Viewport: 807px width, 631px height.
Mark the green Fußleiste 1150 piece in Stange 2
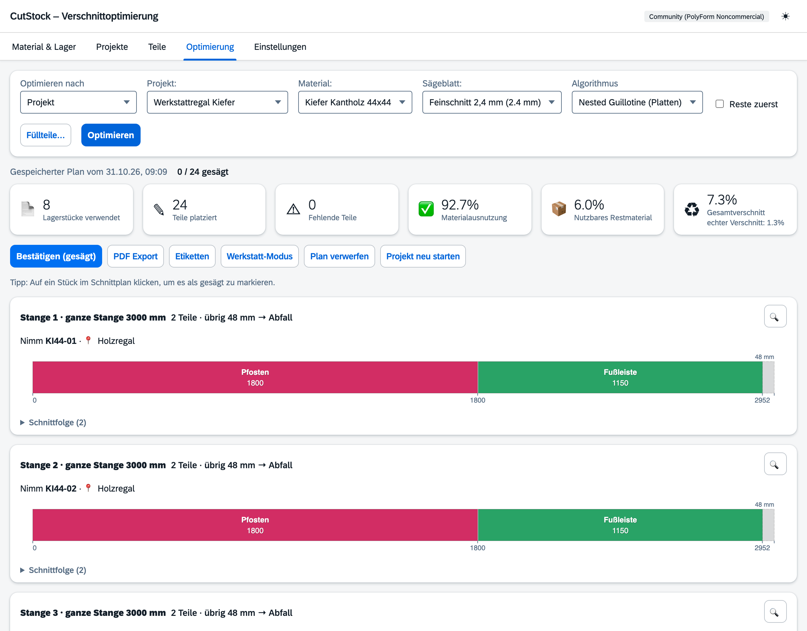[620, 525]
